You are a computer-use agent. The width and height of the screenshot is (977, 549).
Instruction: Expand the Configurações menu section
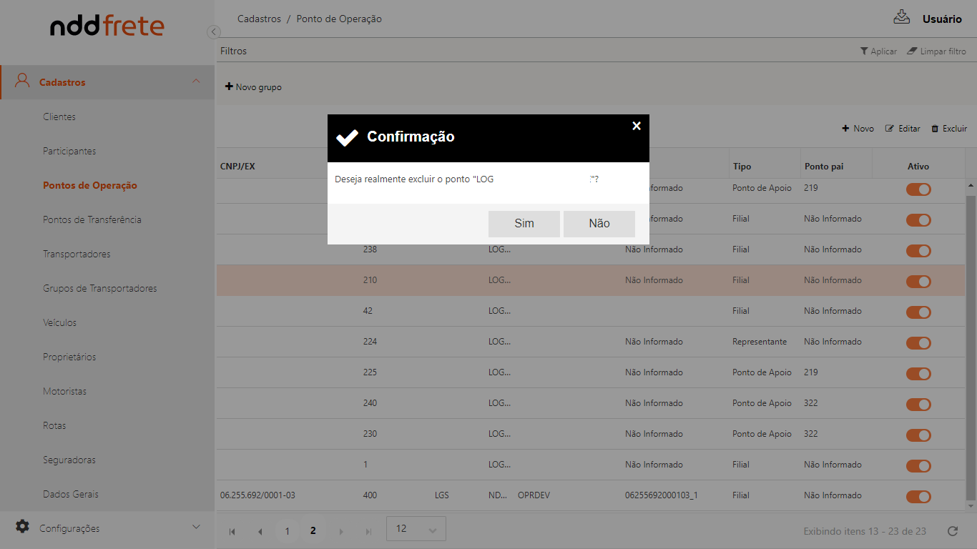pyautogui.click(x=196, y=528)
